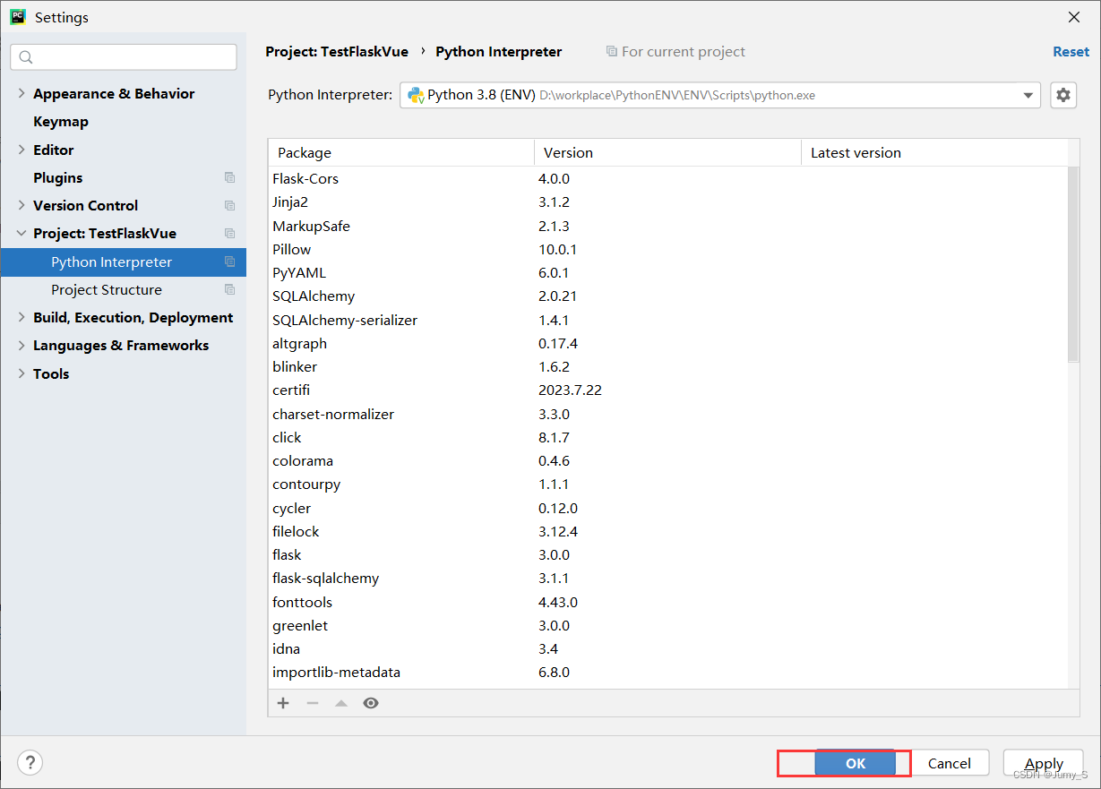
Task: Collapse the Project: TestFlaskVue section
Action: (20, 233)
